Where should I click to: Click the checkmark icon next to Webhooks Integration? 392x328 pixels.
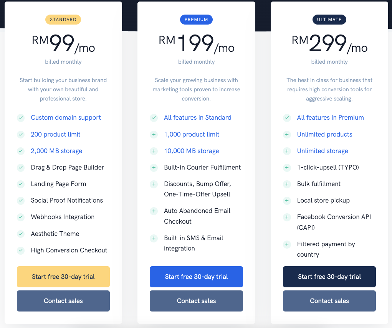click(x=21, y=217)
